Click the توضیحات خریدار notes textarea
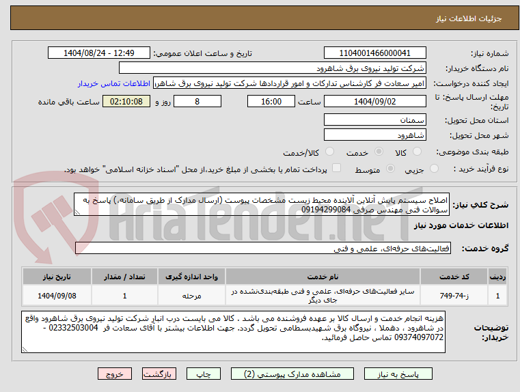The width and height of the screenshot is (520, 392). tap(233, 332)
